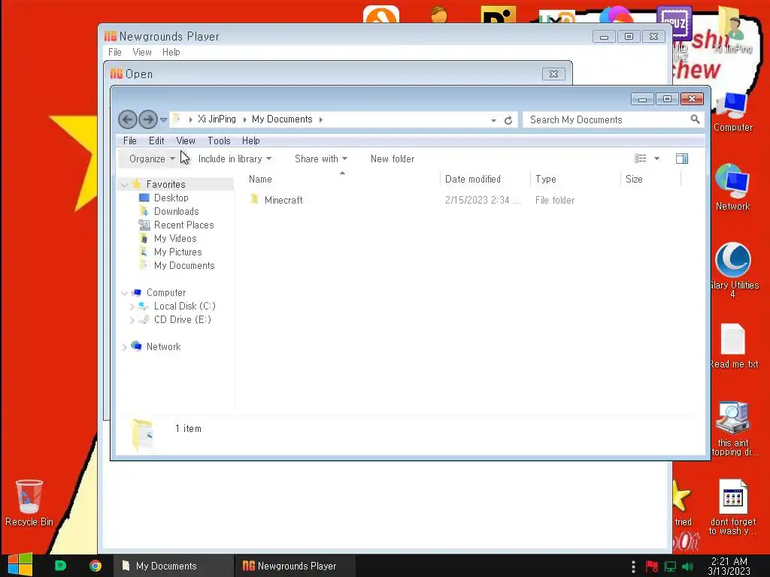Open the 'this aint stopping' desktop icon
The height and width of the screenshot is (577, 770).
tap(734, 429)
